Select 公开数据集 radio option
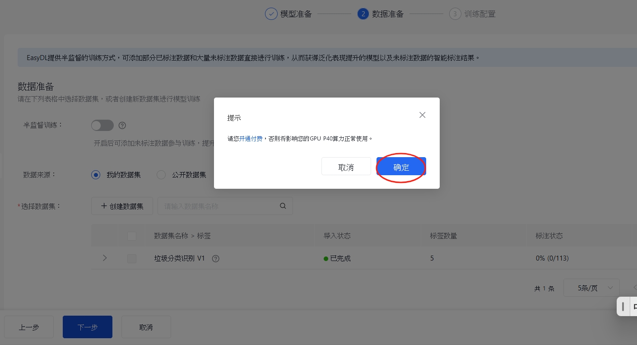637x345 pixels. pos(181,175)
